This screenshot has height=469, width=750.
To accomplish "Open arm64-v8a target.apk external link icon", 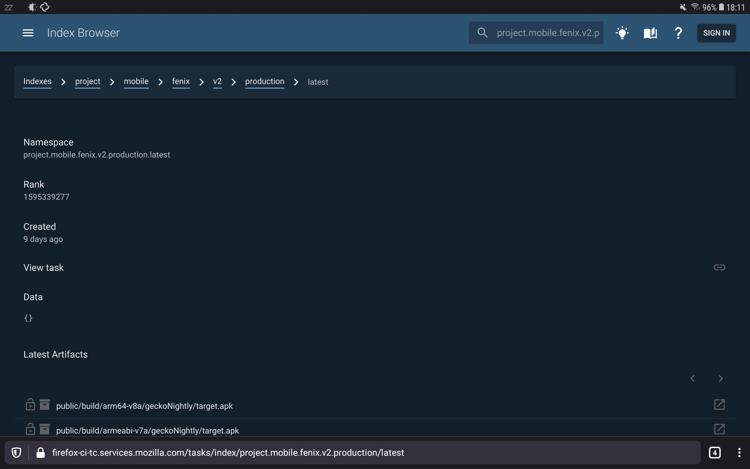I will pyautogui.click(x=719, y=405).
